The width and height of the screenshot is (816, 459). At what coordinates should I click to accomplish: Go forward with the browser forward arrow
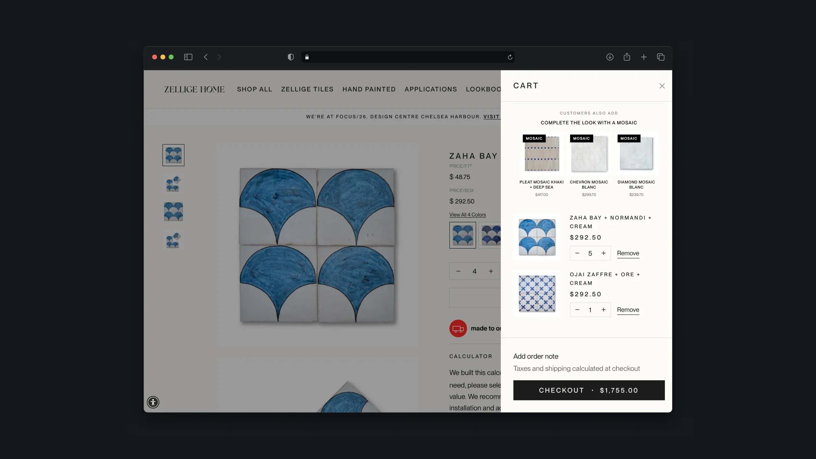(x=219, y=57)
